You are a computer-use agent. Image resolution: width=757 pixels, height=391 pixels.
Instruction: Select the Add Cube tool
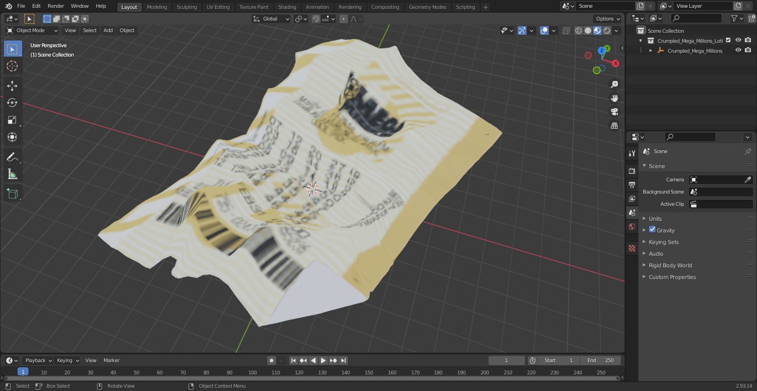[12, 194]
